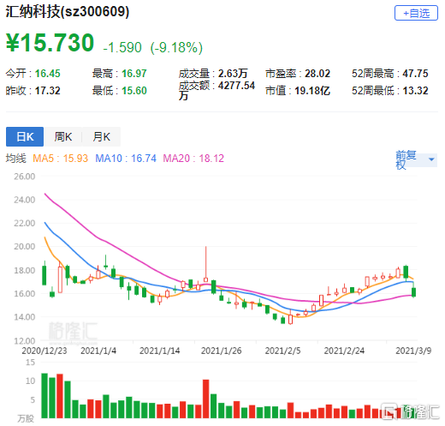Click 市盈率 value 28.02
Screen dimensions: 445x426
tap(317, 74)
